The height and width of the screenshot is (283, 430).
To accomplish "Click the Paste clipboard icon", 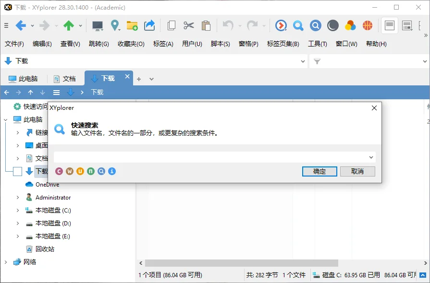I will coord(206,25).
